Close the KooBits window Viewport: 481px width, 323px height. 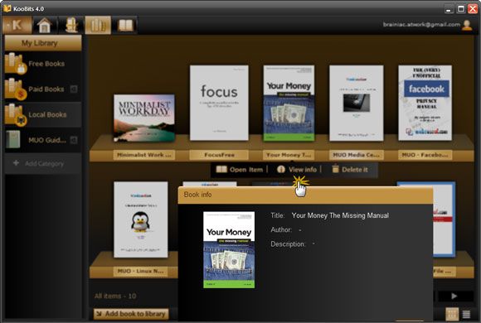(x=473, y=9)
